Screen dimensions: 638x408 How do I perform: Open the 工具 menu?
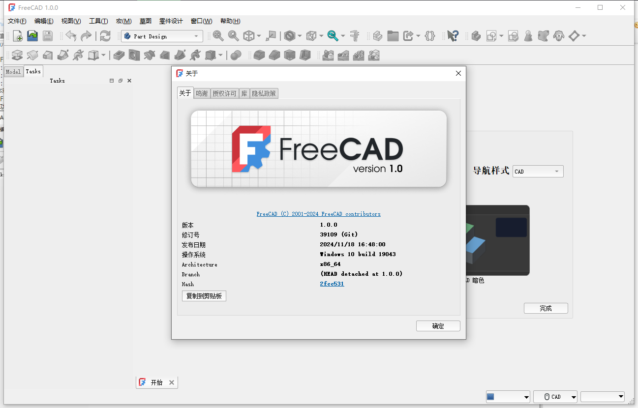tap(98, 21)
